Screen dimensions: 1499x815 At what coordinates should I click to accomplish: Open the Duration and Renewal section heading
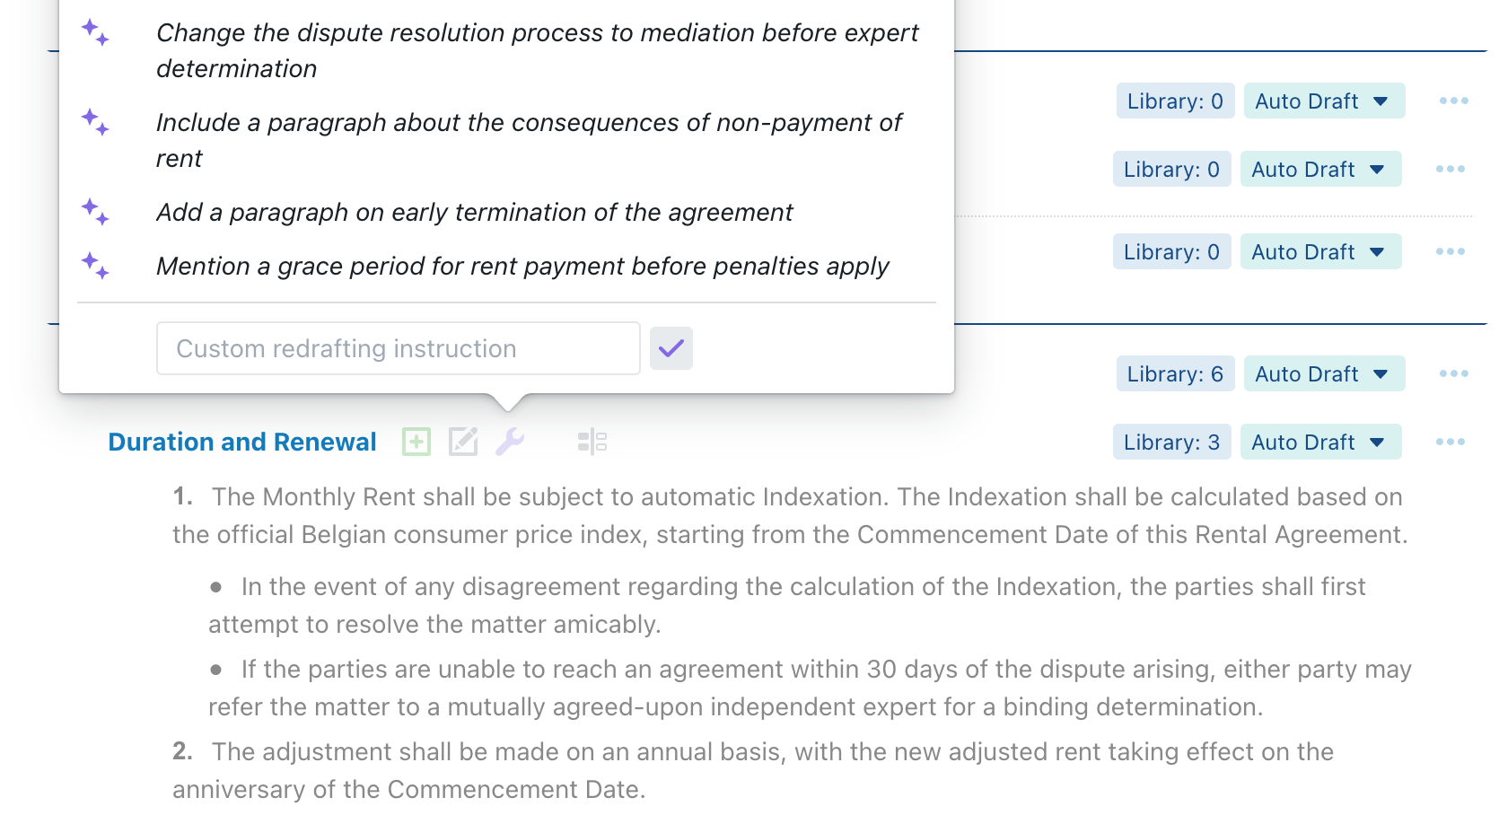pos(242,443)
